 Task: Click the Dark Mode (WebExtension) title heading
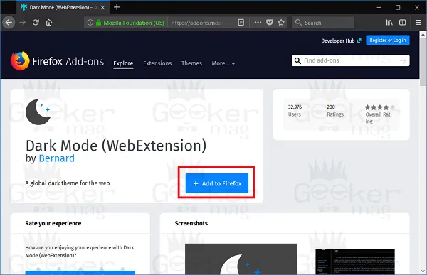pos(116,146)
